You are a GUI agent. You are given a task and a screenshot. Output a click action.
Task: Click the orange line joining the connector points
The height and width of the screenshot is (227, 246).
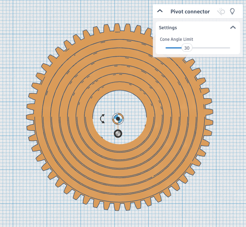coord(118,127)
